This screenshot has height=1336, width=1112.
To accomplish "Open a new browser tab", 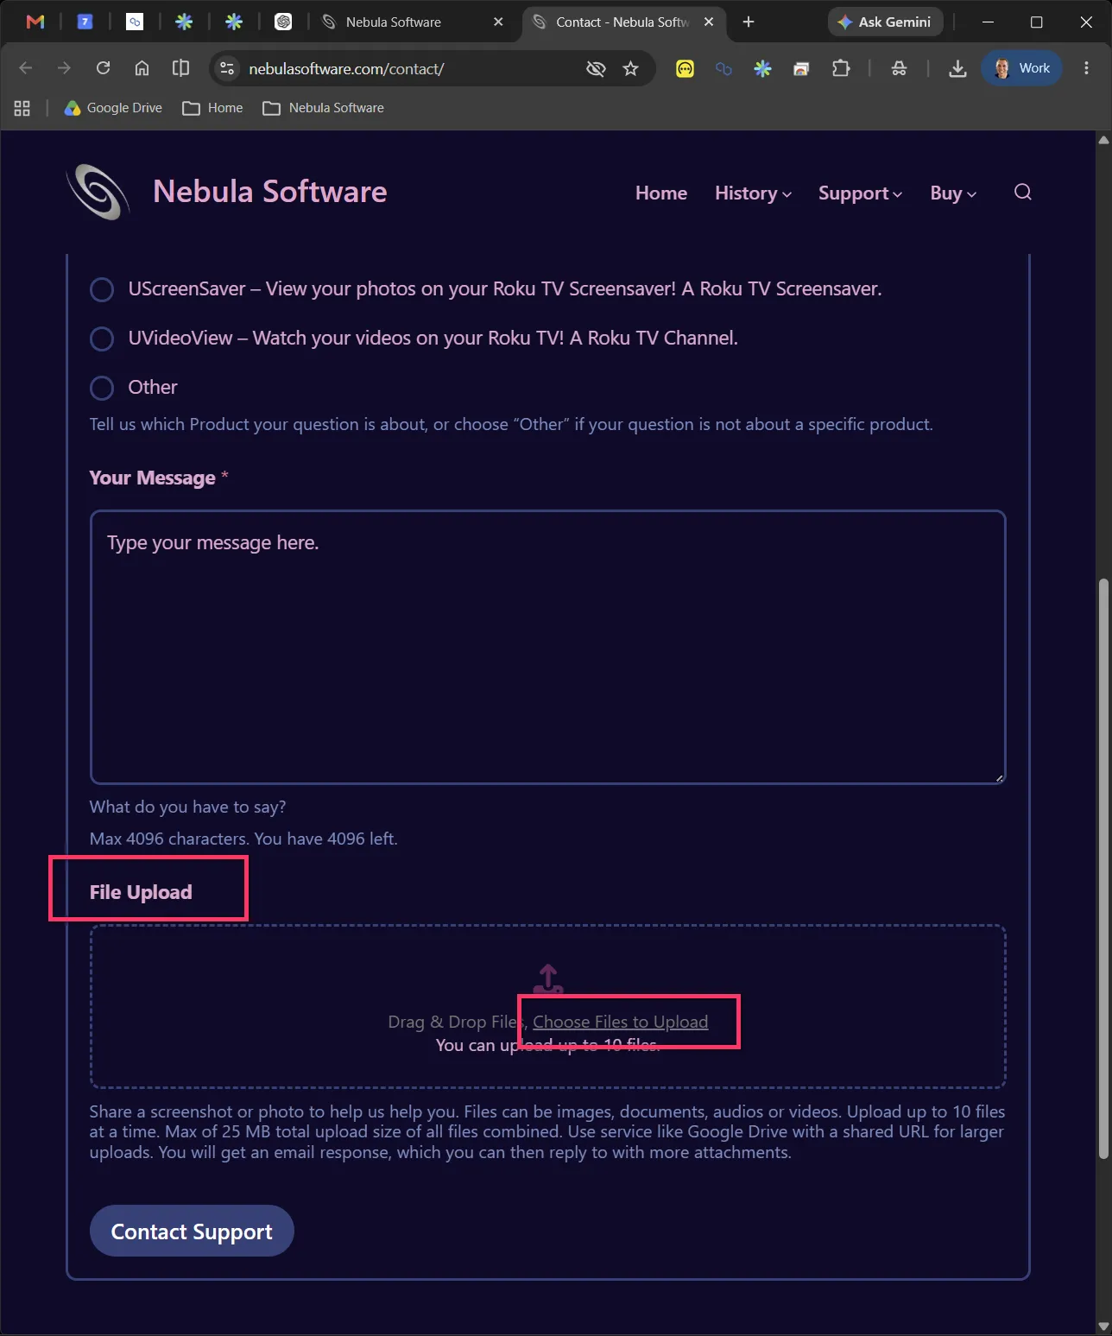I will (749, 22).
